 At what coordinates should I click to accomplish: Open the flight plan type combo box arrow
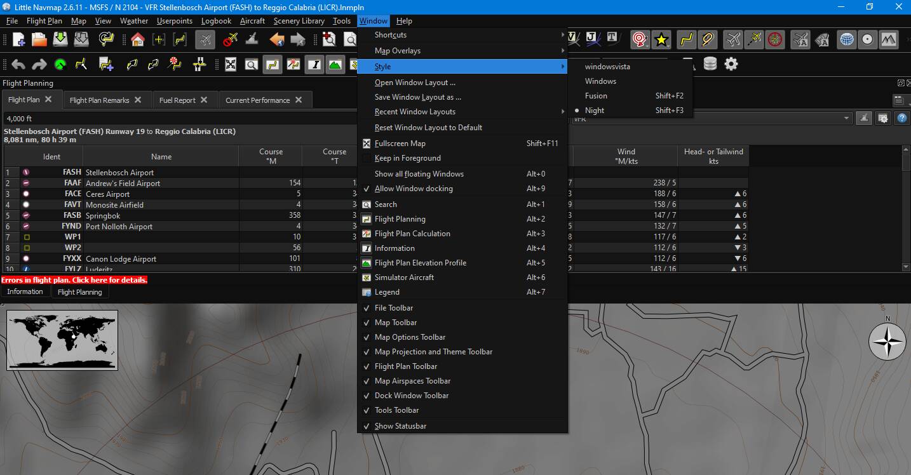tap(846, 118)
